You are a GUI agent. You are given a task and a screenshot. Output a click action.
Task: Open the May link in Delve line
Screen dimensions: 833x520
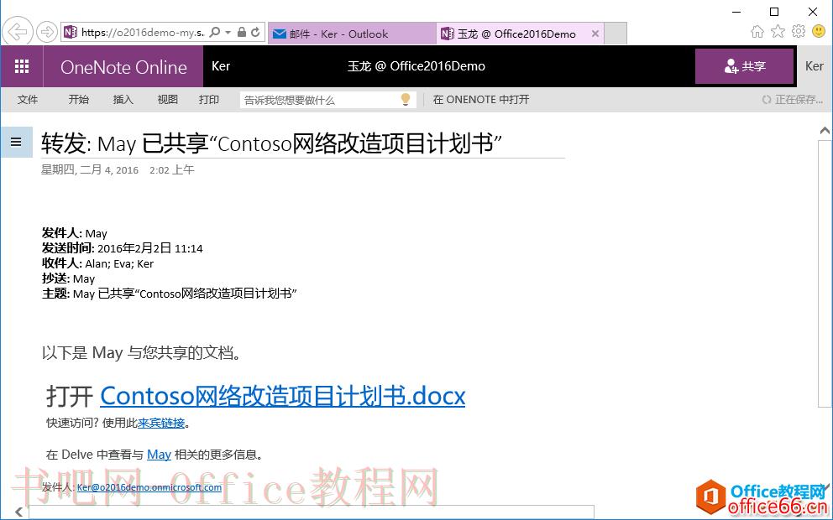pos(159,455)
